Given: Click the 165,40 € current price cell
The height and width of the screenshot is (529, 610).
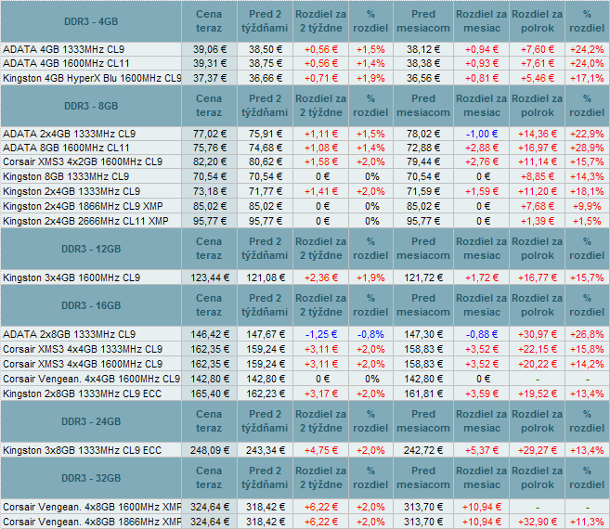Looking at the screenshot, I should (x=209, y=394).
